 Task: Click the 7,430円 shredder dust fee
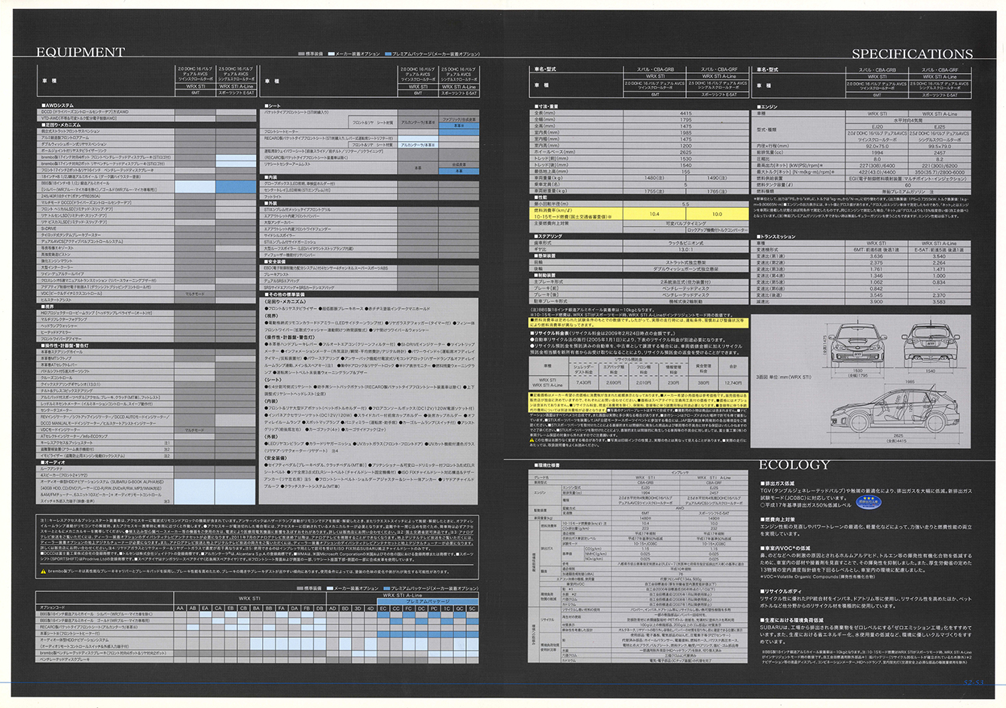point(584,383)
